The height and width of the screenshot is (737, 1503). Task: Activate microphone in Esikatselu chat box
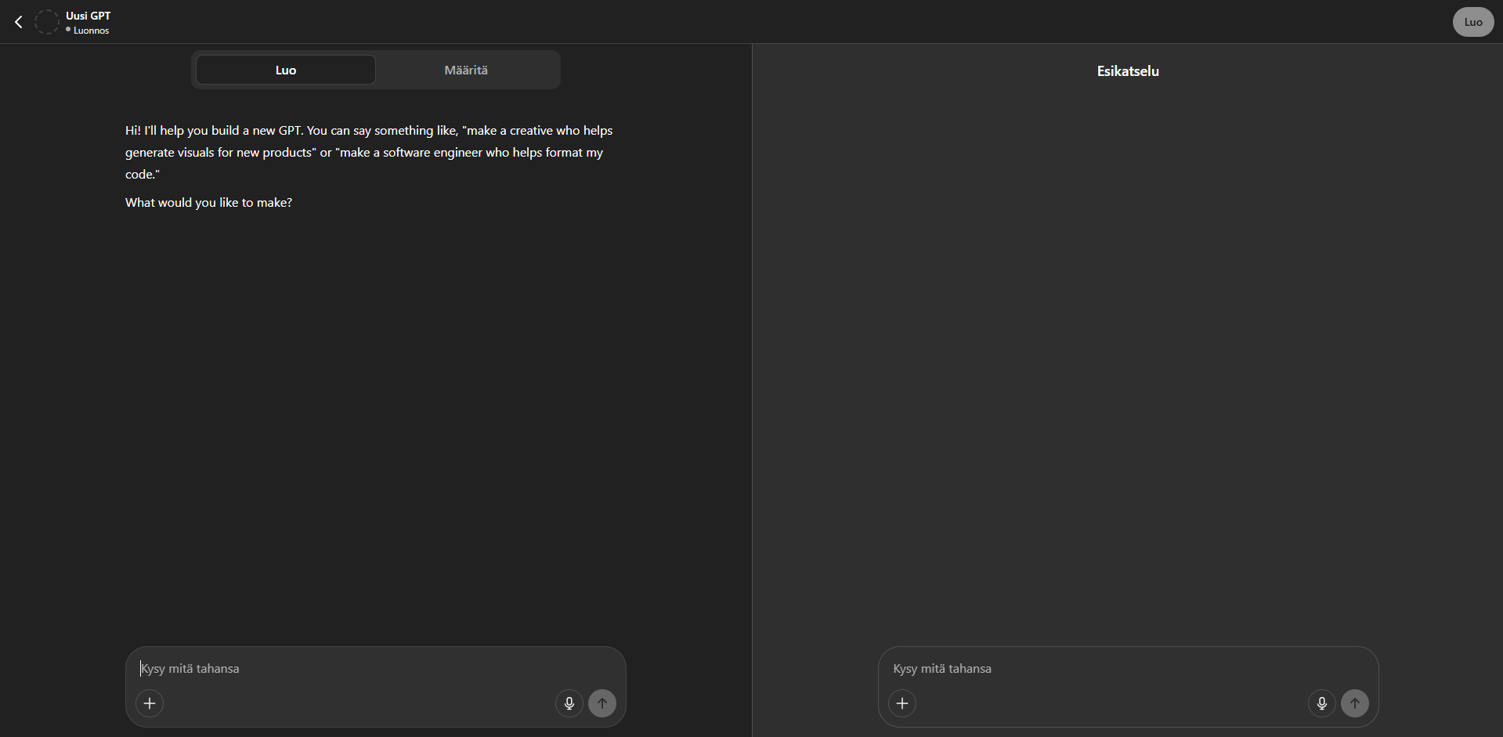pyautogui.click(x=1322, y=703)
